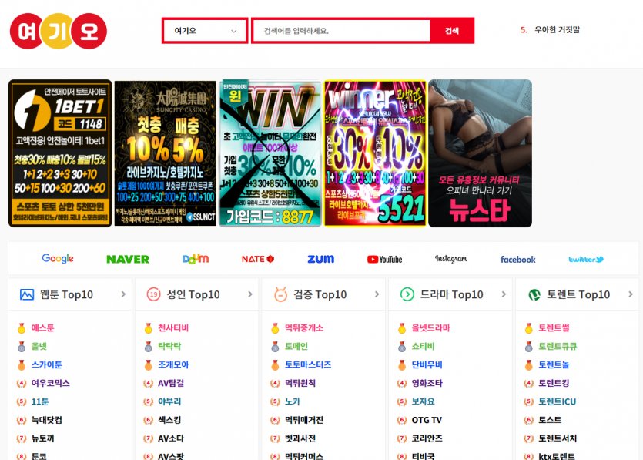Open the OTG TV link
Image resolution: width=643 pixels, height=460 pixels.
click(x=427, y=420)
